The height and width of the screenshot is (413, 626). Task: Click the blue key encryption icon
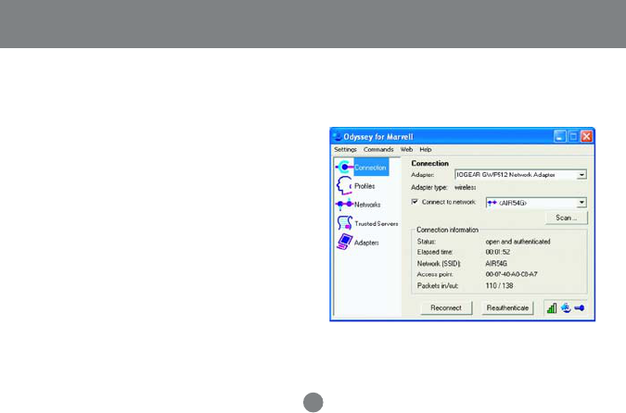point(580,307)
